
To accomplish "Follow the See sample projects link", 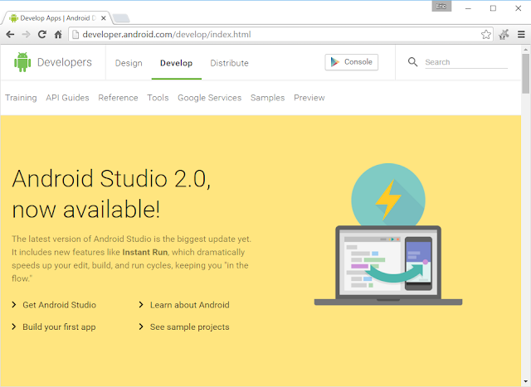I will (190, 327).
